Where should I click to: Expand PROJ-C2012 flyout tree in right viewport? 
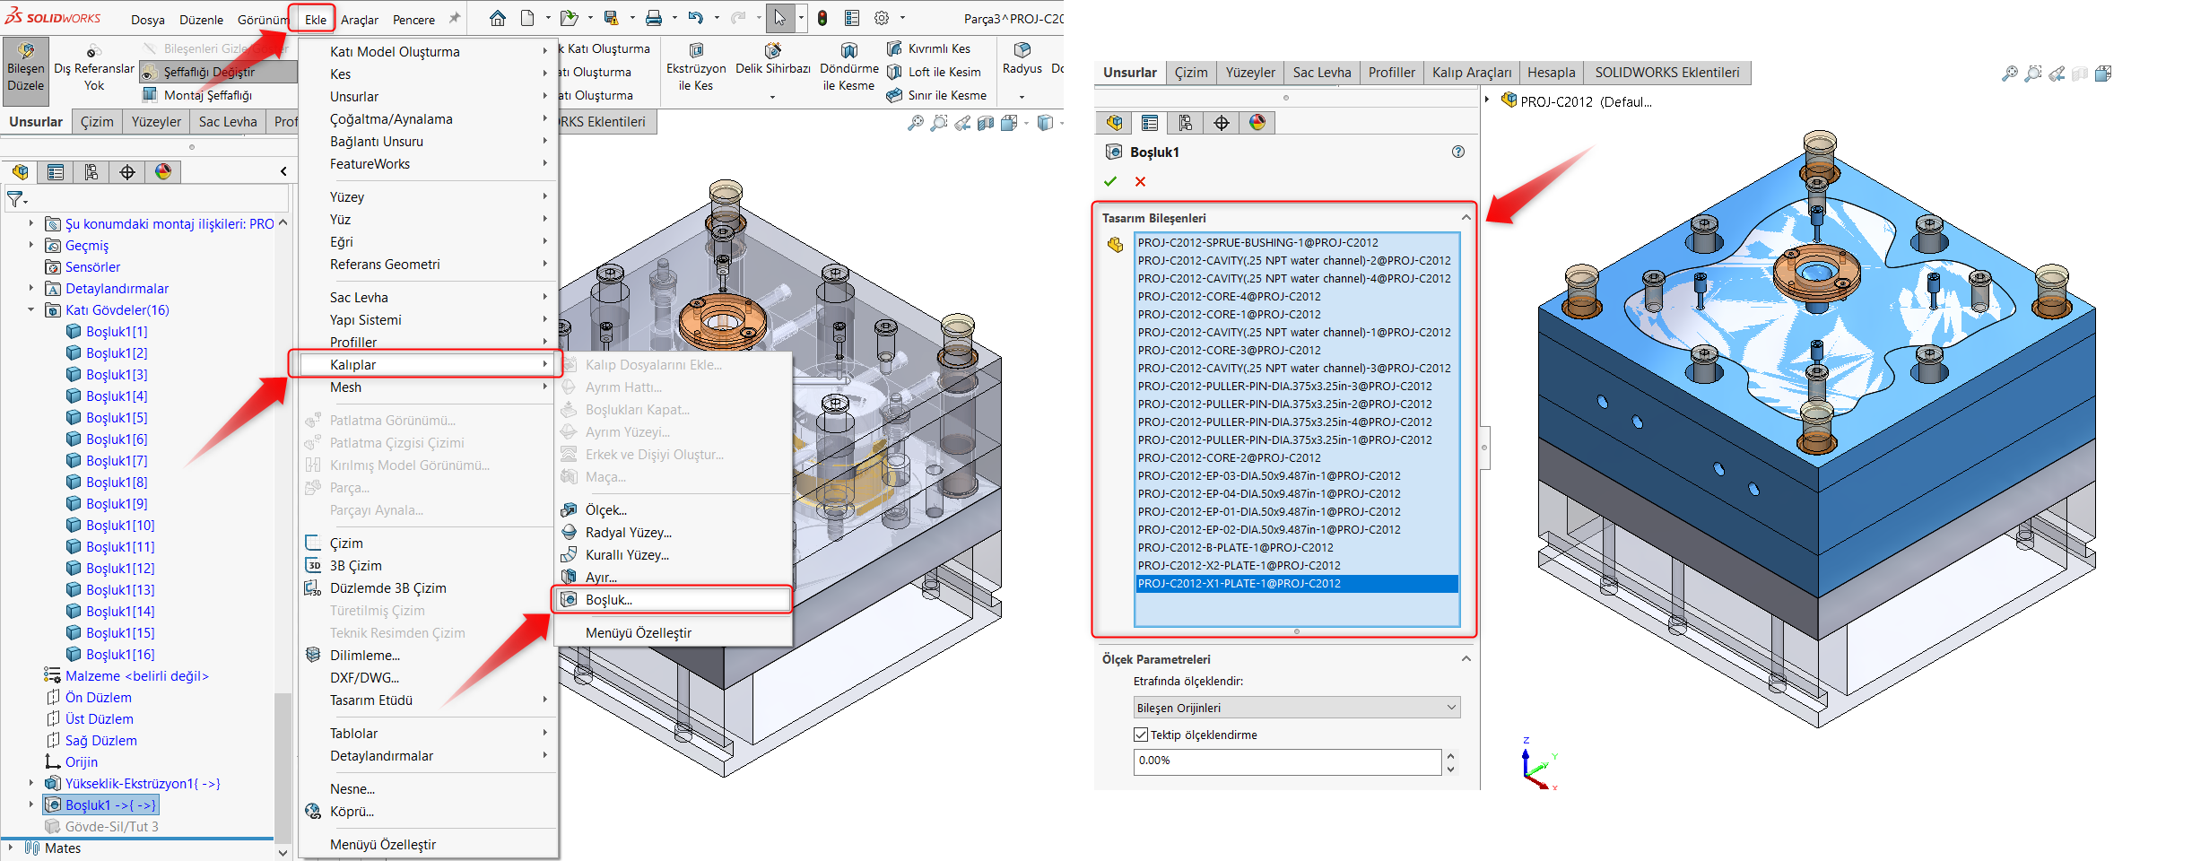coord(1488,100)
